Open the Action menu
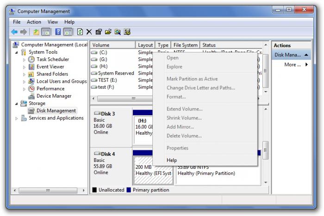Image resolution: width=324 pixels, height=216 pixels. pos(34,22)
